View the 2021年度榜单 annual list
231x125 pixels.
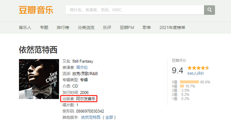pos(172,27)
